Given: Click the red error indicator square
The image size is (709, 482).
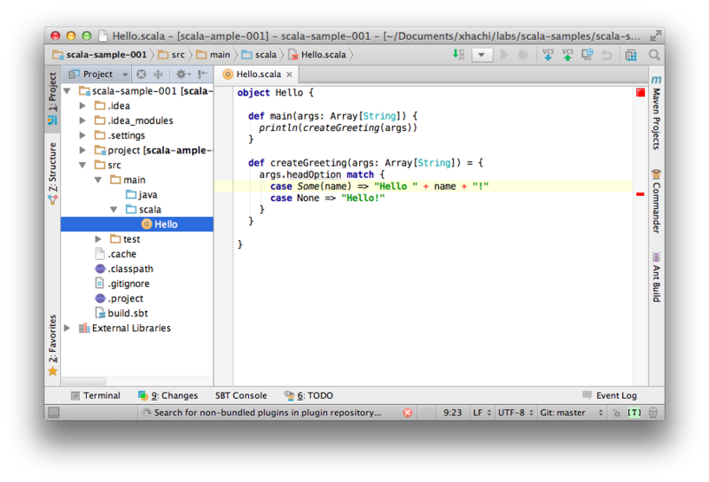Looking at the screenshot, I should tap(640, 93).
